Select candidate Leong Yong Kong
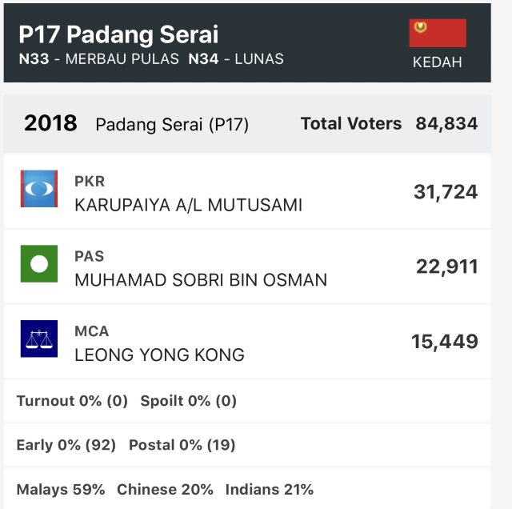The height and width of the screenshot is (509, 512). (159, 355)
